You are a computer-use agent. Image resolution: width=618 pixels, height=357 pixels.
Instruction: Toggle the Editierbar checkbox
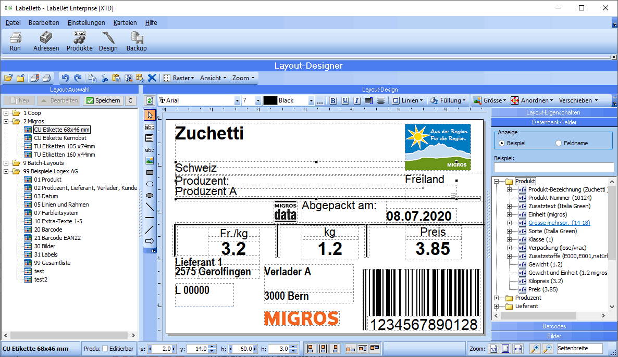[x=105, y=348]
